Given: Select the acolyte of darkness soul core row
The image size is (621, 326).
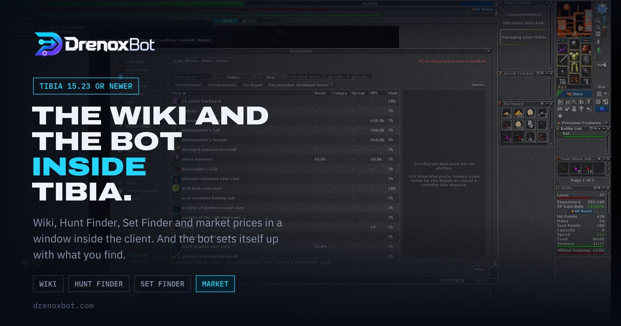Looking at the screenshot, I should [286, 208].
